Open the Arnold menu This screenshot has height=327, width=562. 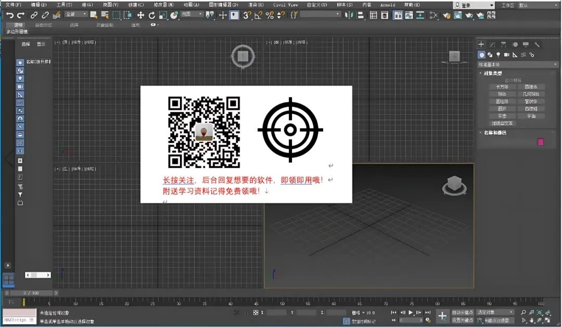pos(388,5)
